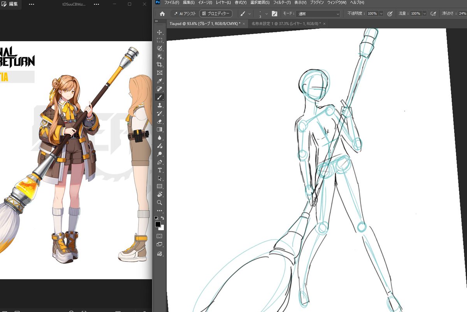The height and width of the screenshot is (312, 467).
Task: Select the Spot Healing Brush tool
Action: (x=160, y=89)
